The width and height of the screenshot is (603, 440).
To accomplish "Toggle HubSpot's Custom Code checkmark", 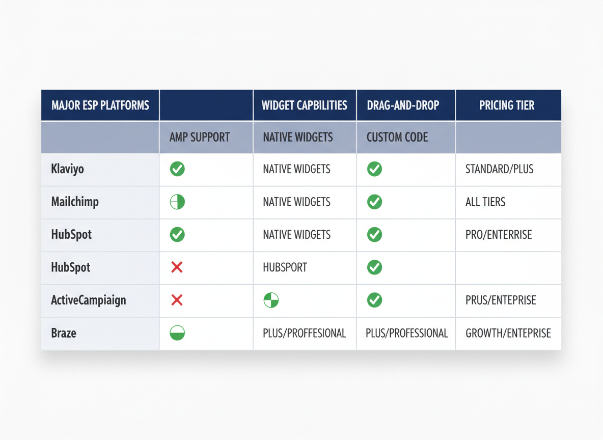I will pos(374,235).
